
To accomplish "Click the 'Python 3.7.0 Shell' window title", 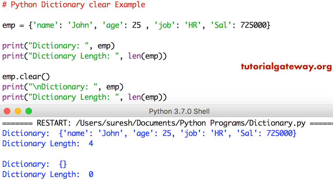I will (x=179, y=111).
